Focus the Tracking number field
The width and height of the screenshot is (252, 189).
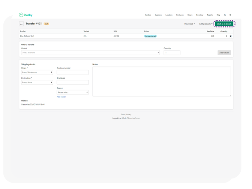[73, 72]
